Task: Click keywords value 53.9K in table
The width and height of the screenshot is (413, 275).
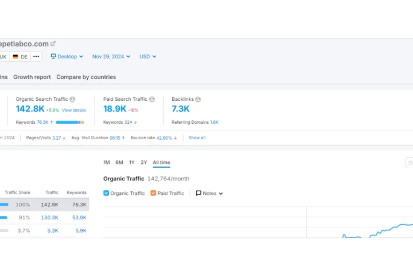Action: click(x=79, y=218)
